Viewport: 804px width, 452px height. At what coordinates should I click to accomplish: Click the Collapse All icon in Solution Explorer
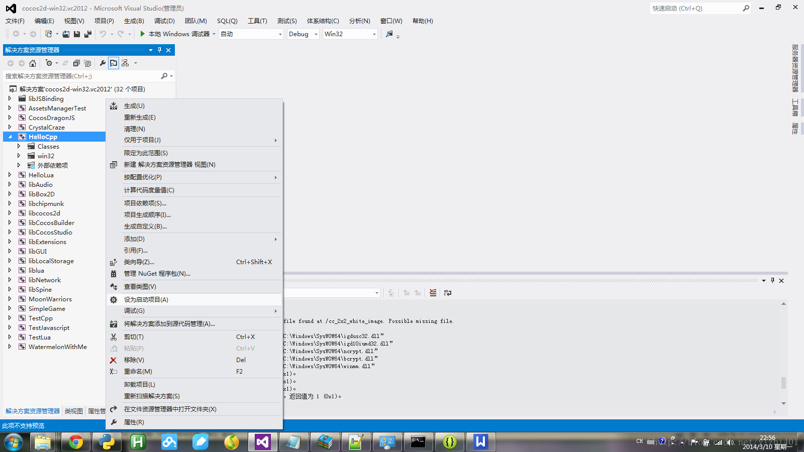coord(76,63)
